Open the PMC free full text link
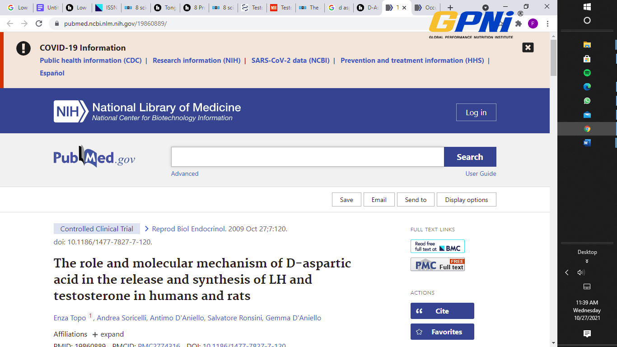 click(437, 264)
